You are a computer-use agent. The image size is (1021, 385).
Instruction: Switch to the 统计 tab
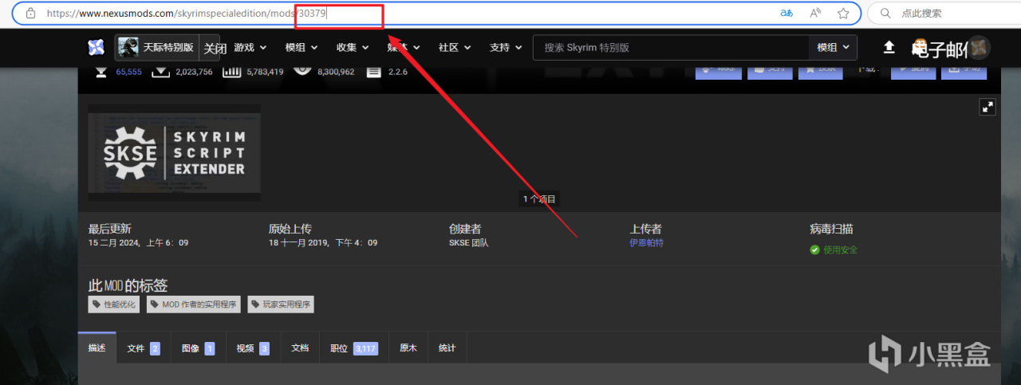click(447, 348)
